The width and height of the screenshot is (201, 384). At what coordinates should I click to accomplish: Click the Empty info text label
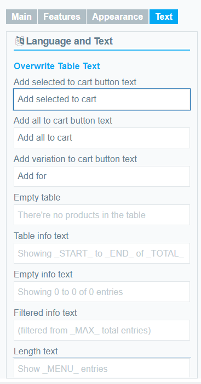click(43, 274)
